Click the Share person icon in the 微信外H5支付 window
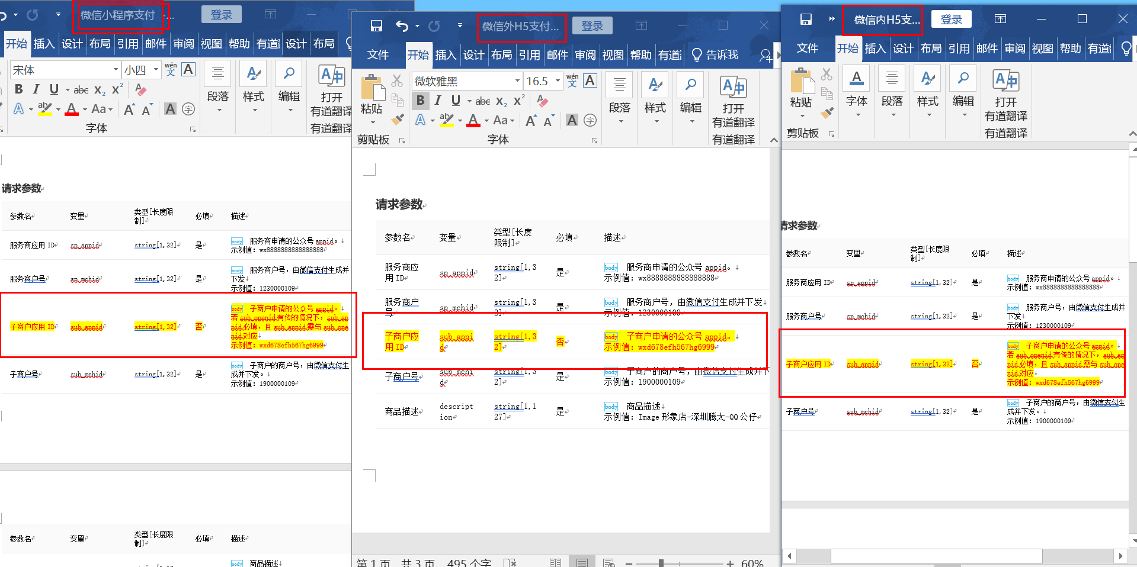 click(x=766, y=56)
